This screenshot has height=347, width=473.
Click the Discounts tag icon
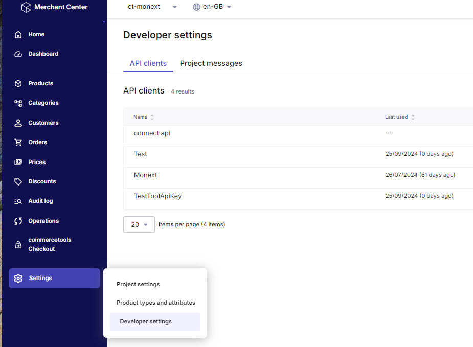18,181
